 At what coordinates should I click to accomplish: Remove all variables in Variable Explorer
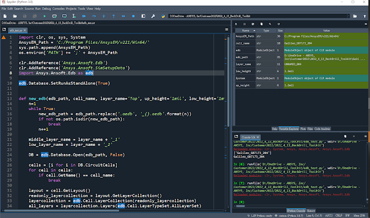[261, 24]
